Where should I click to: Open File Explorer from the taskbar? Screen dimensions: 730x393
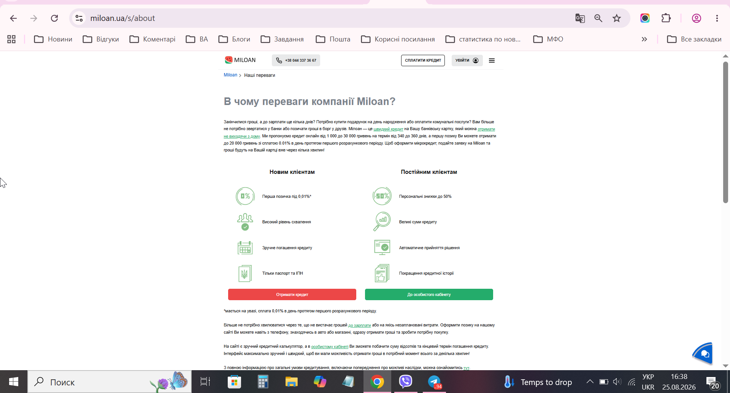coord(291,382)
